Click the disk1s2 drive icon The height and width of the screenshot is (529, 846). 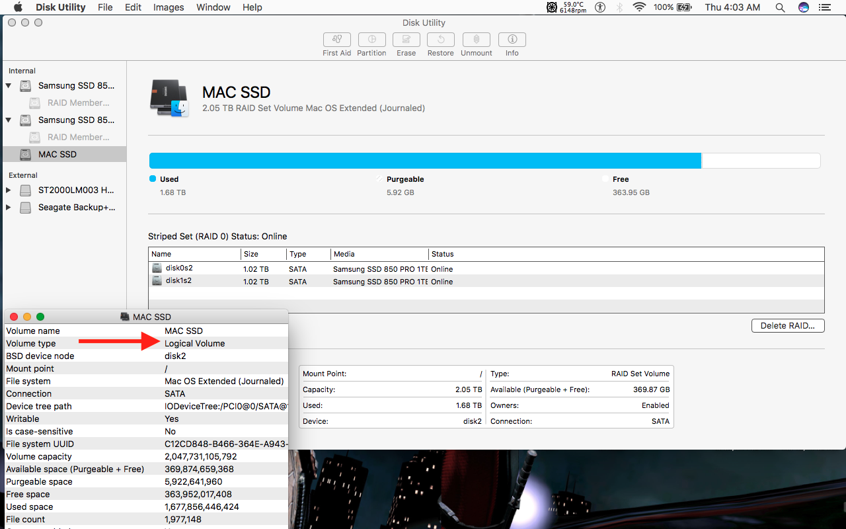pyautogui.click(x=157, y=280)
